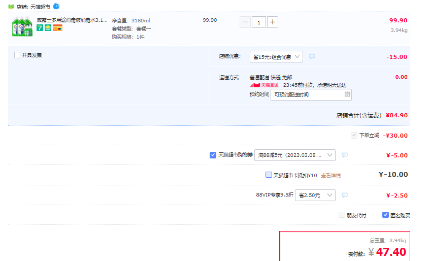Click the quantity input field showing 1

click(x=259, y=22)
